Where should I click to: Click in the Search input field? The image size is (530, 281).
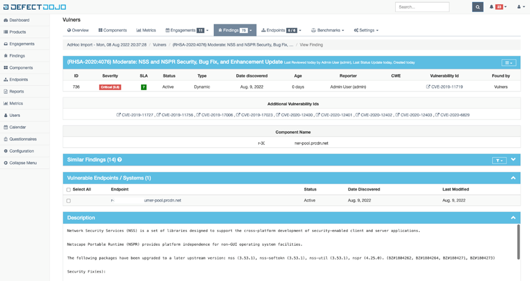click(x=422, y=7)
